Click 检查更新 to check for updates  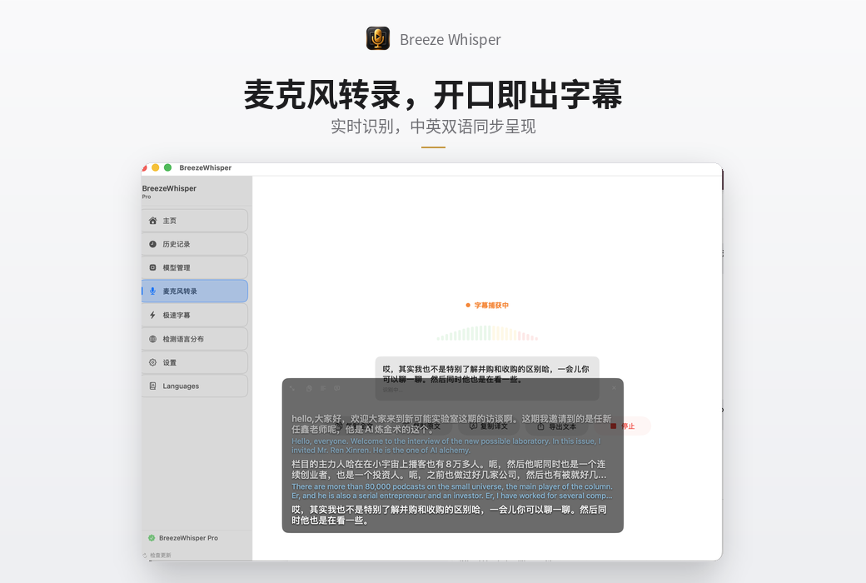(157, 555)
